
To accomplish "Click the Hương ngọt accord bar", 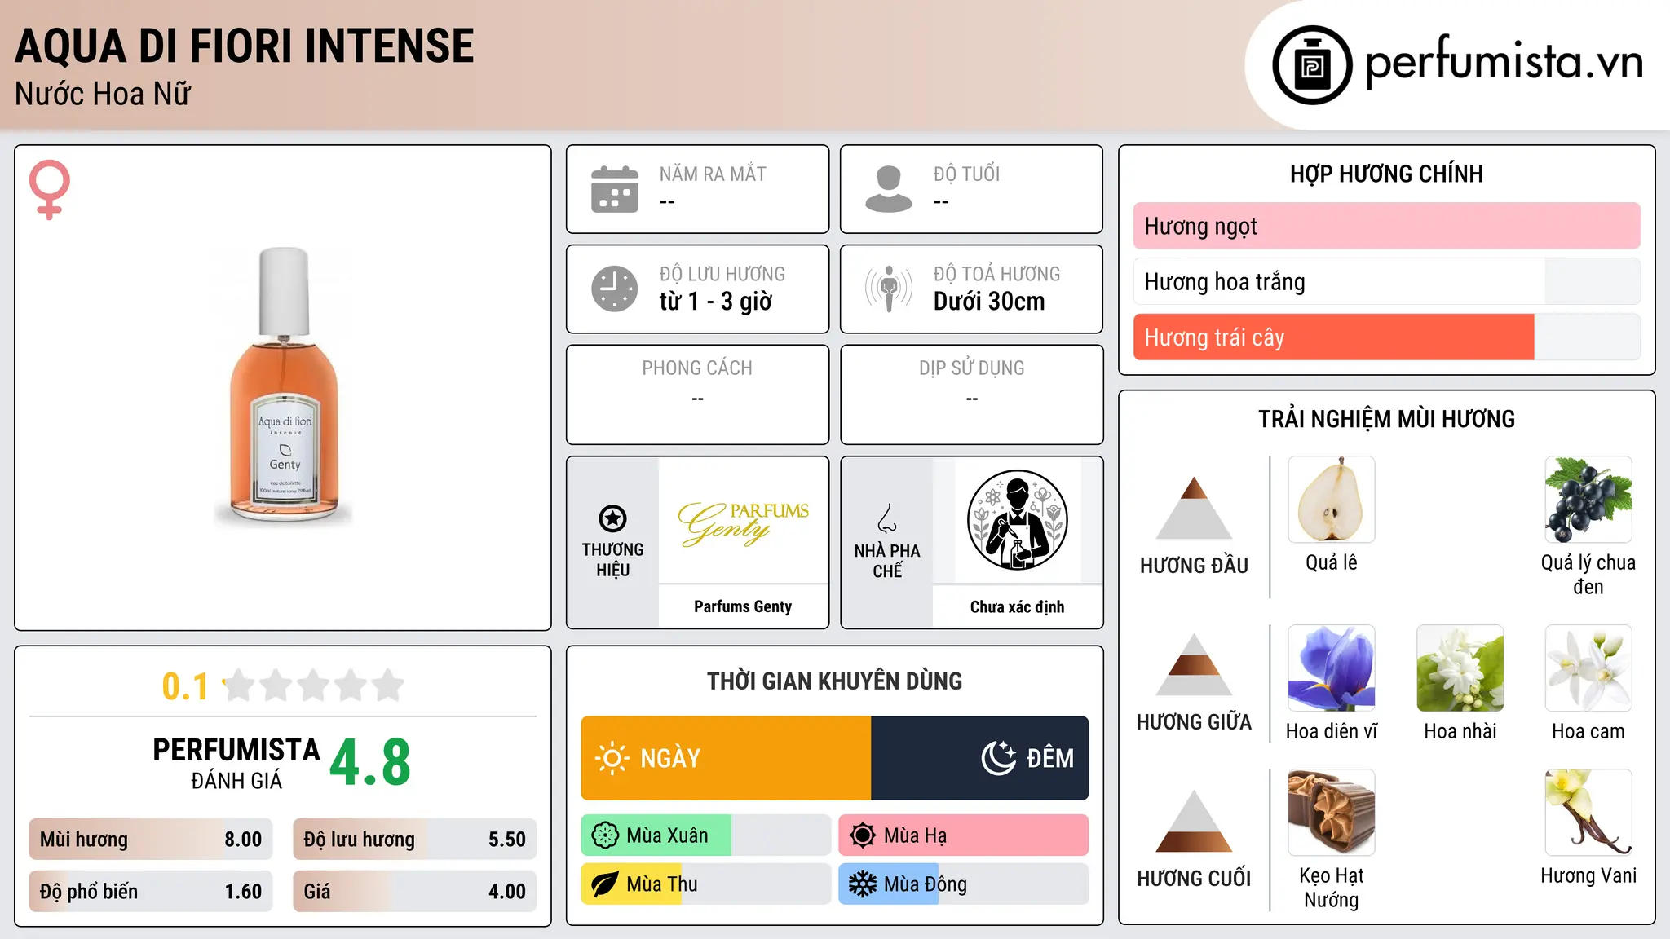I will (1387, 226).
